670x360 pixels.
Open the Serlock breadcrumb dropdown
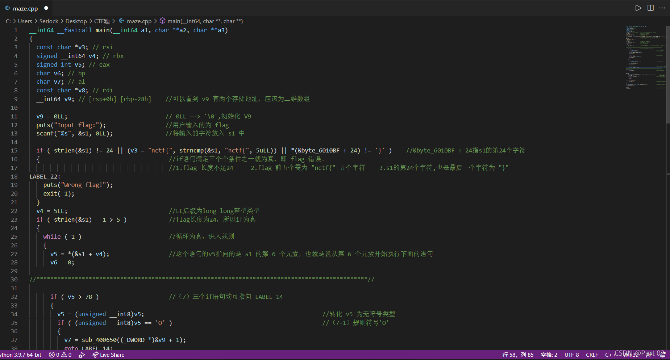pos(49,21)
